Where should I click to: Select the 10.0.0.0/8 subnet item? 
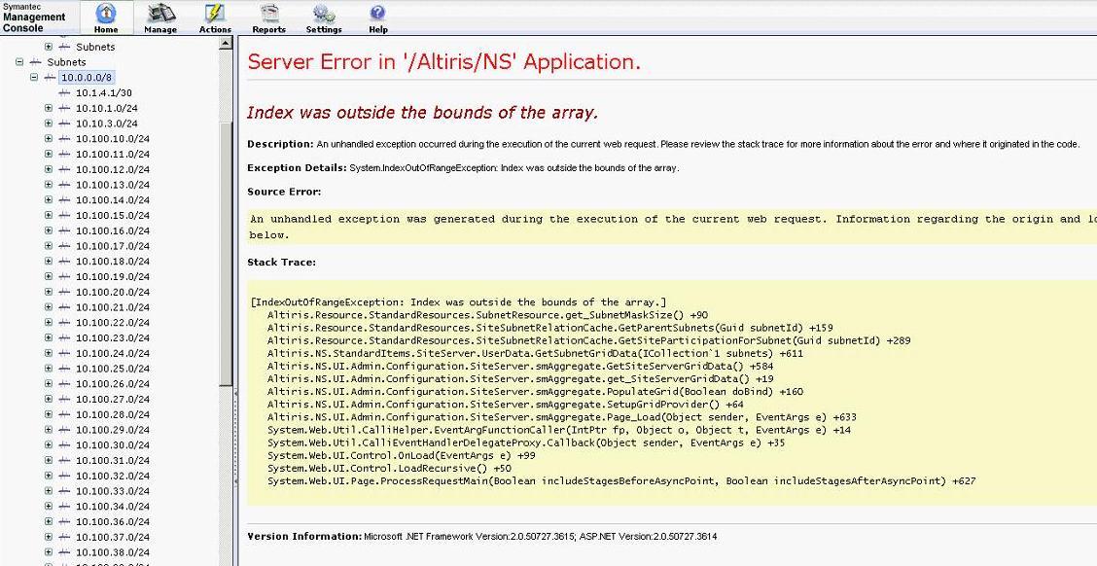(x=87, y=78)
